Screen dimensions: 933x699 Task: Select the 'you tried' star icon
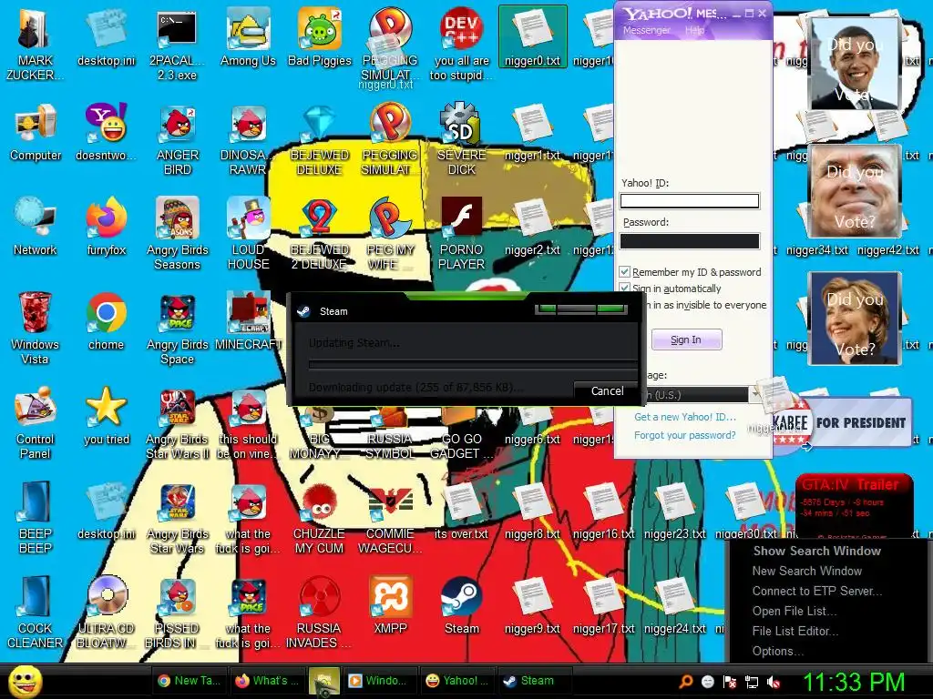coord(107,417)
